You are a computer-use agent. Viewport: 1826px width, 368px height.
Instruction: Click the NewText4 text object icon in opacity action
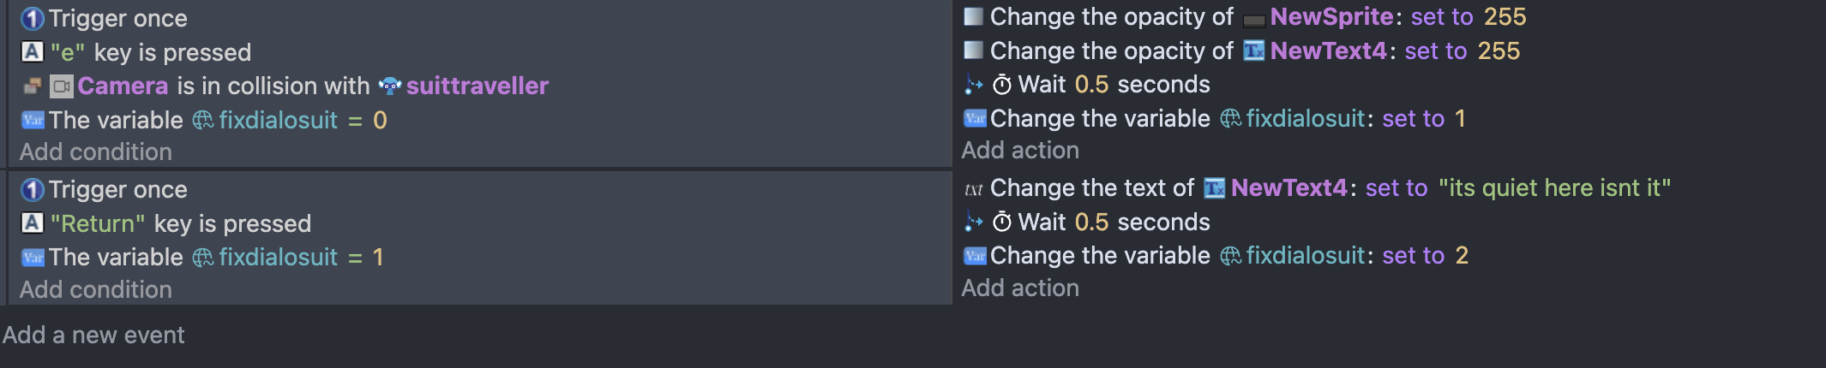1253,50
